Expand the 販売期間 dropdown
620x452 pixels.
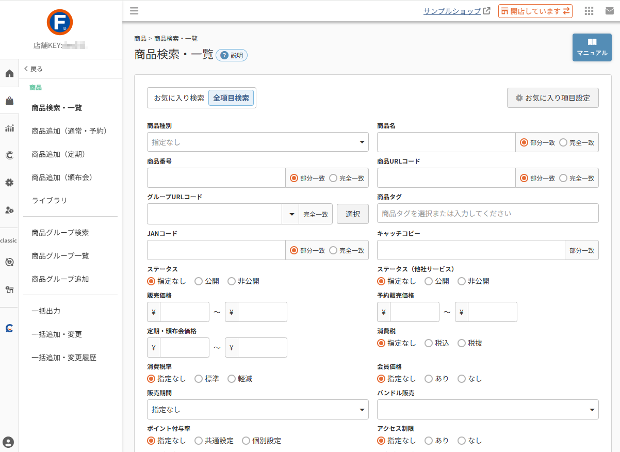point(258,410)
